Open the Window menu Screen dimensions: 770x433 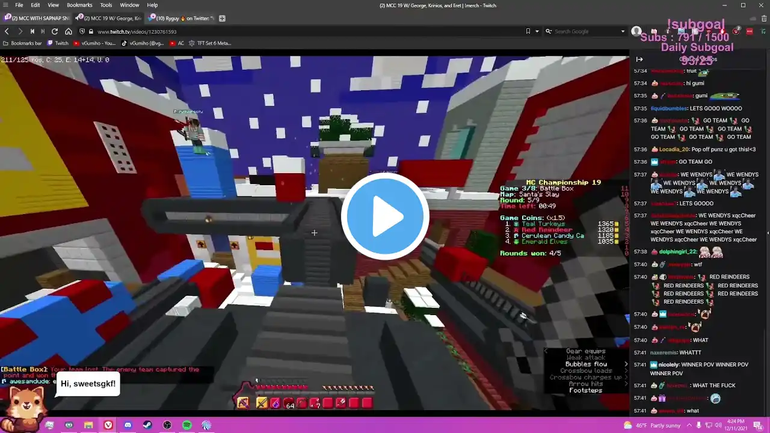coord(129,5)
